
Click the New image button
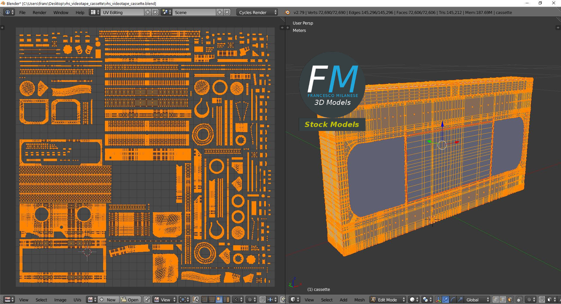coord(109,300)
